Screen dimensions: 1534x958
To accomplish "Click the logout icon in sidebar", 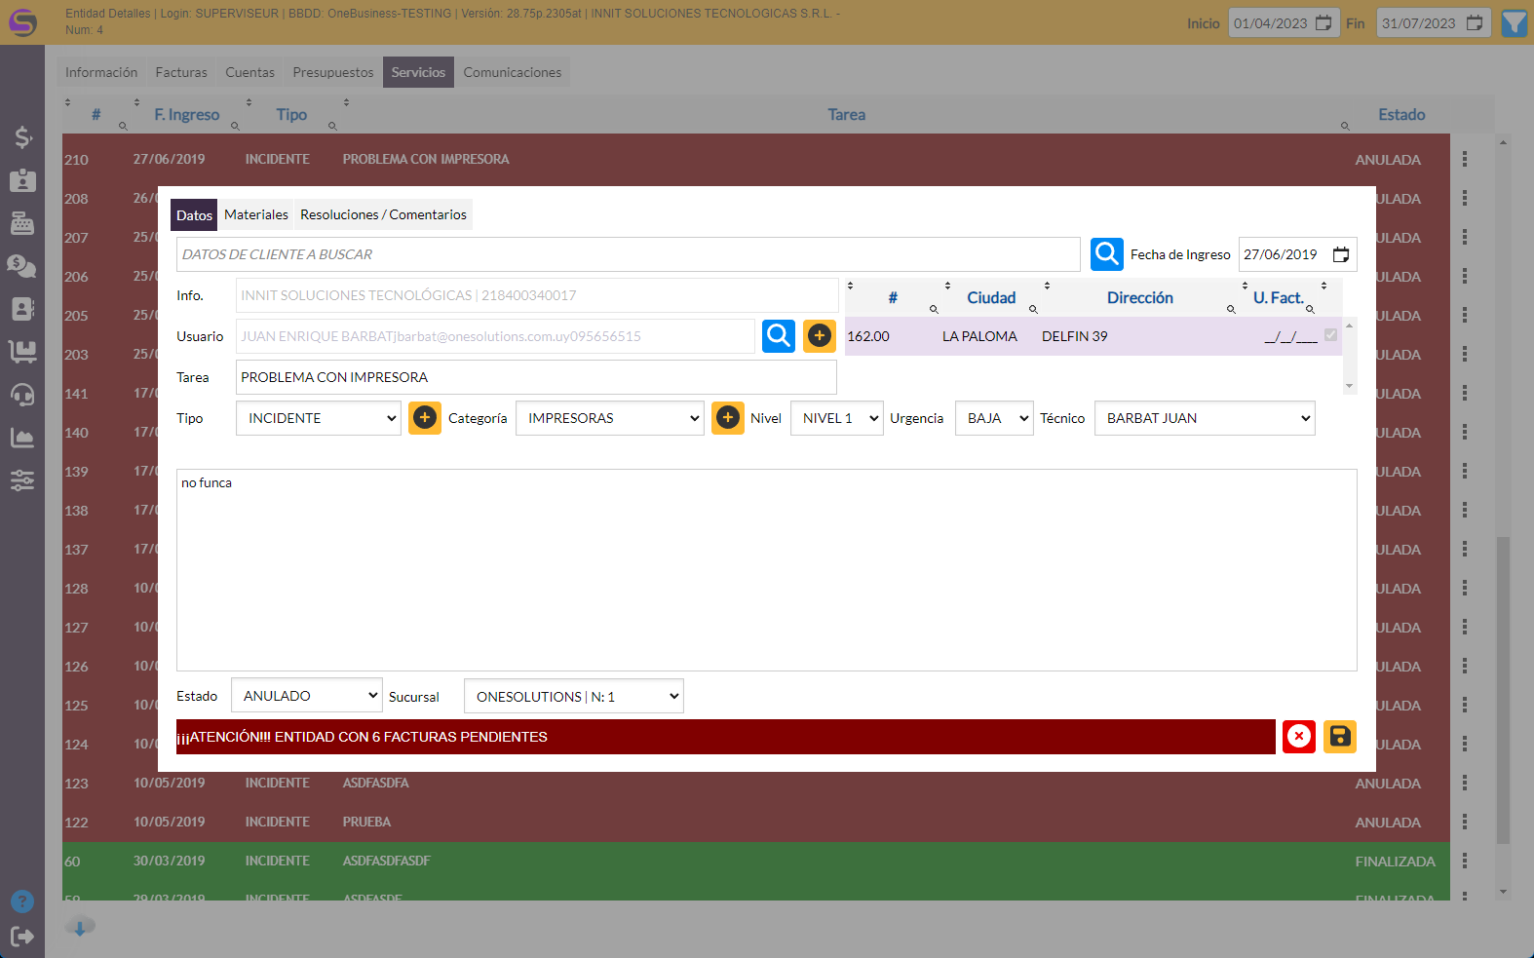I will (22, 937).
